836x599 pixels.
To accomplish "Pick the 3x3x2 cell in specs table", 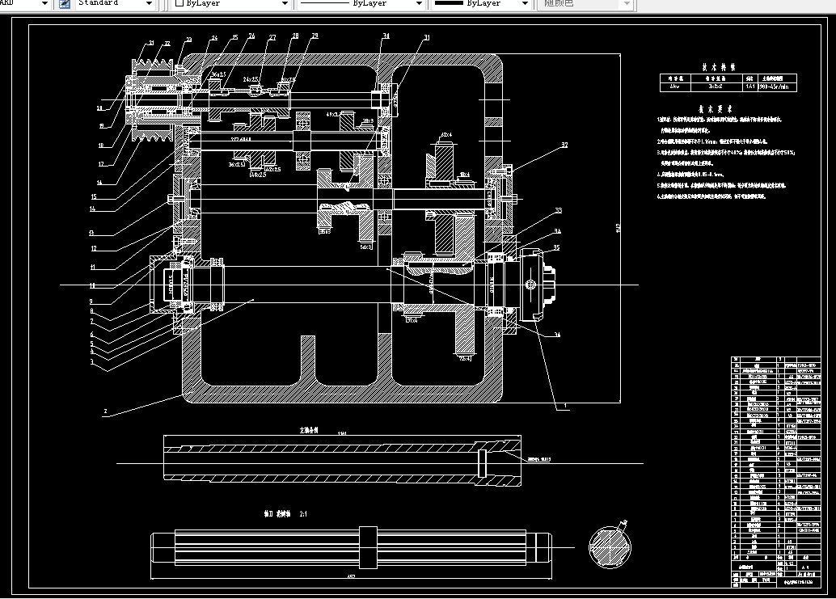I will pyautogui.click(x=716, y=86).
